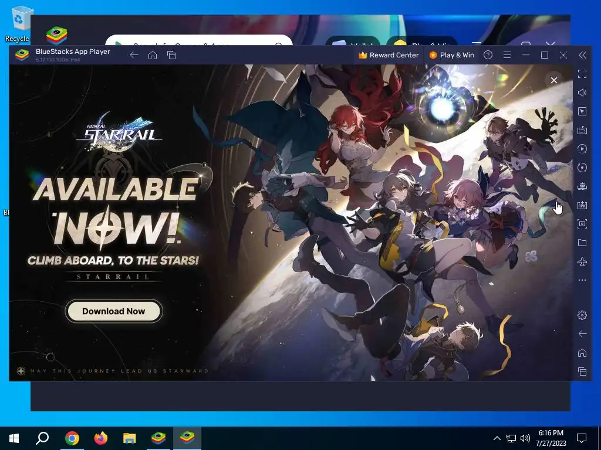Switch to the active BlueStacks taskbar icon
Image resolution: width=601 pixels, height=450 pixels.
pyautogui.click(x=187, y=438)
